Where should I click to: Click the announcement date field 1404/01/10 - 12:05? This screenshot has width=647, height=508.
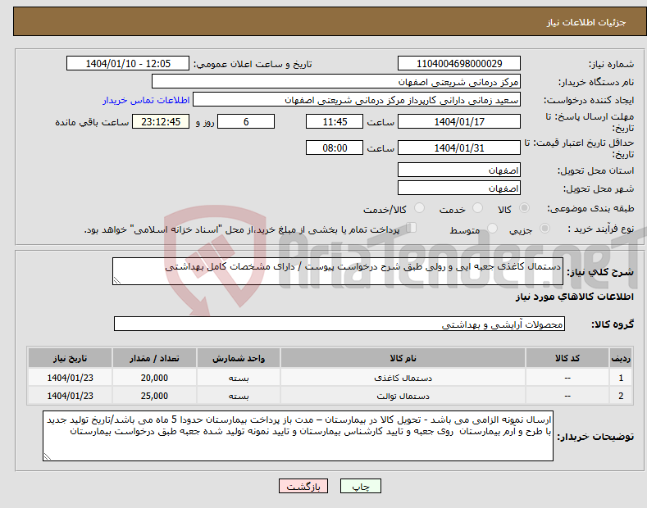click(127, 64)
